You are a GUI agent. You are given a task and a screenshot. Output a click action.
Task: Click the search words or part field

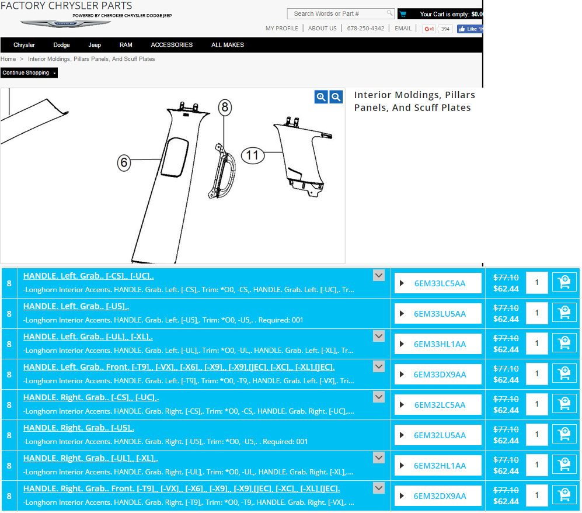pos(340,14)
